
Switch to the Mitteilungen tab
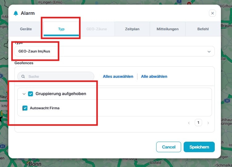coord(167,29)
